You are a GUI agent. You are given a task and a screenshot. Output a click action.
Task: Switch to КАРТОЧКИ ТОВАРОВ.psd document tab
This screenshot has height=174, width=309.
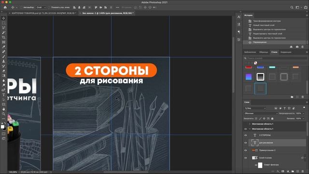tap(43, 13)
